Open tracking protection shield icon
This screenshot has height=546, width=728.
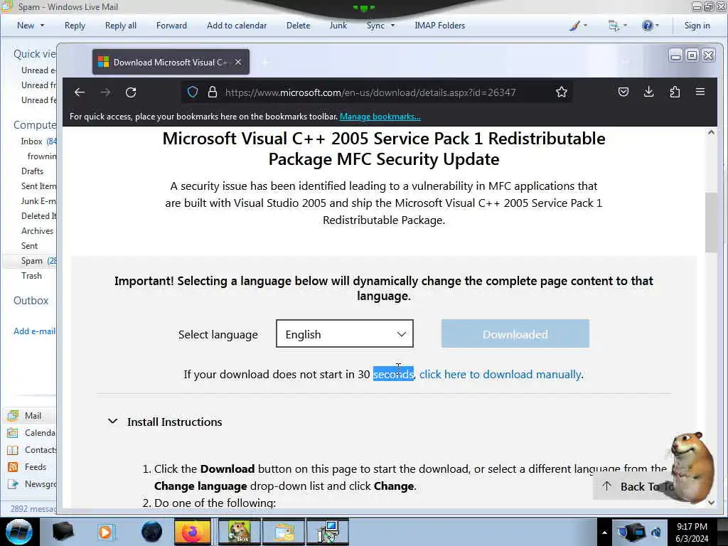tap(193, 92)
